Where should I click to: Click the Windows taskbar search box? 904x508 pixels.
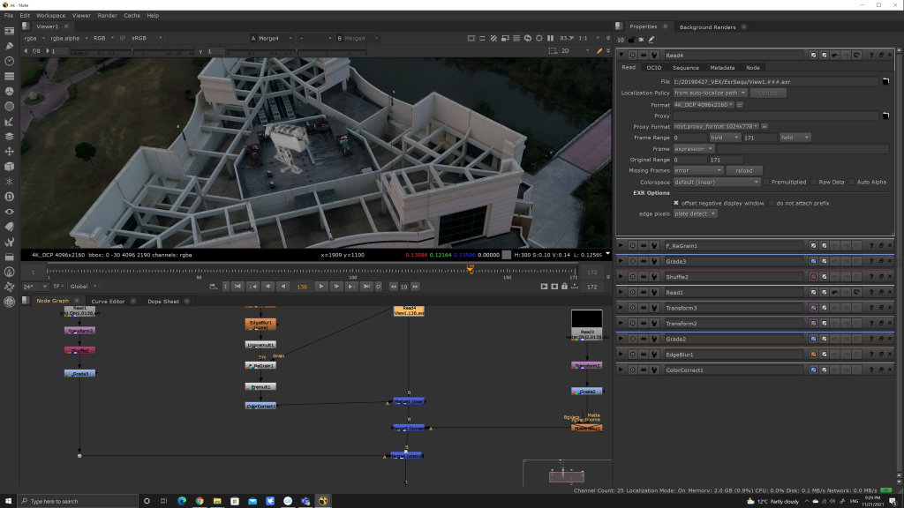71,501
